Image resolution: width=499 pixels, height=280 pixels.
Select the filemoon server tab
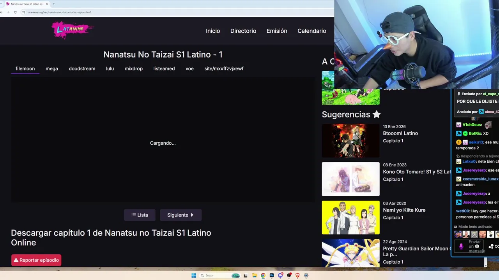25,68
